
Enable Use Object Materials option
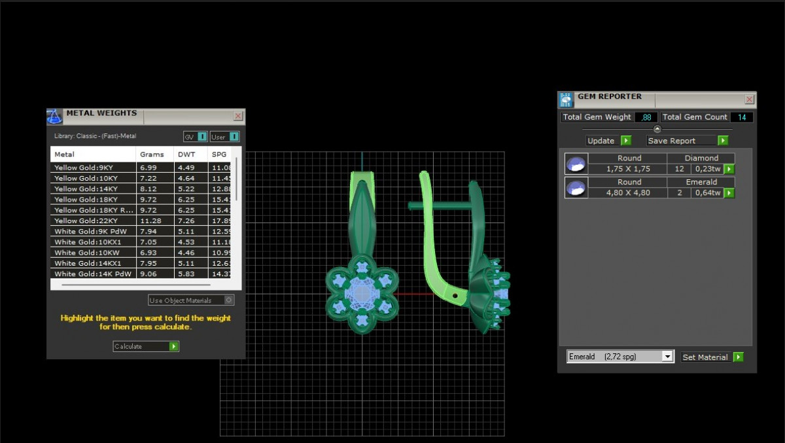228,300
